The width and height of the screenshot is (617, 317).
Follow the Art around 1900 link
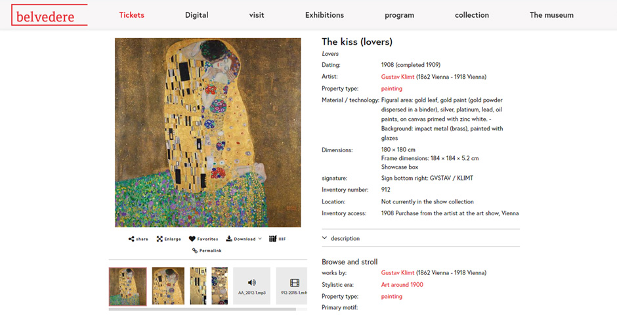pyautogui.click(x=402, y=284)
